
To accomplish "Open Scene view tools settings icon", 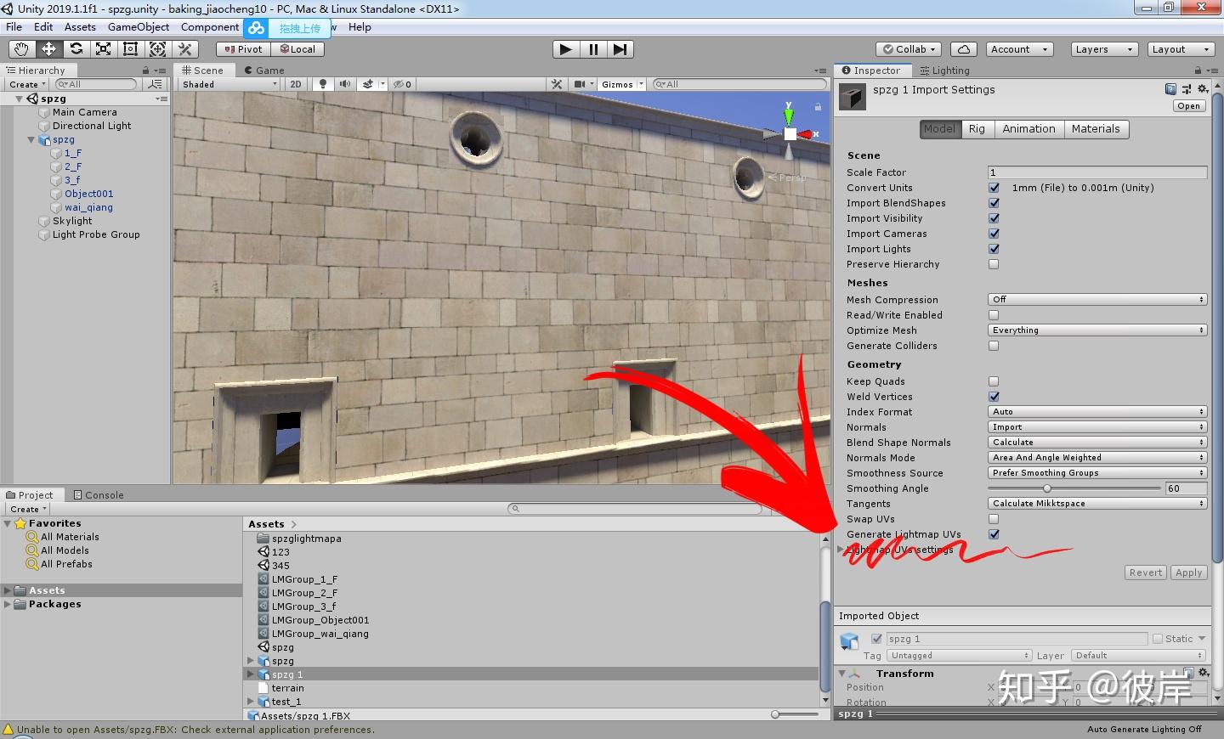I will click(557, 84).
